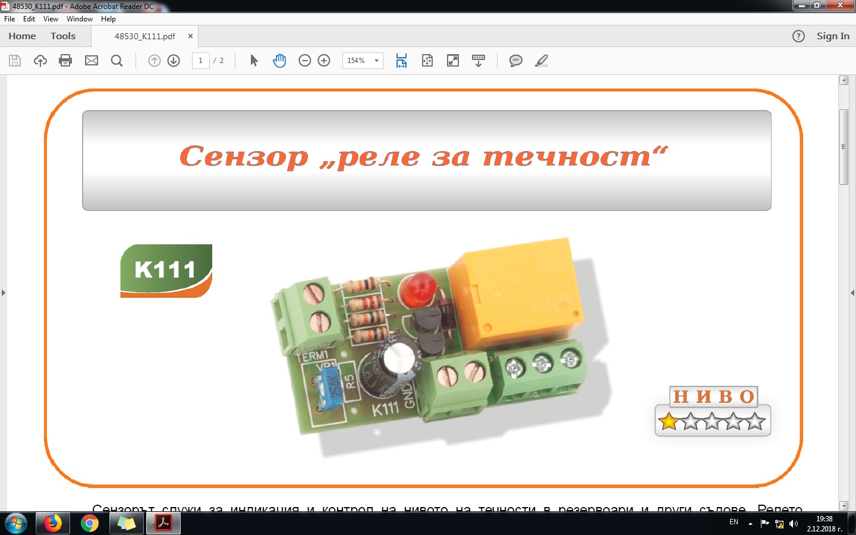
Task: Choose the Selection arrow tool
Action: click(254, 61)
